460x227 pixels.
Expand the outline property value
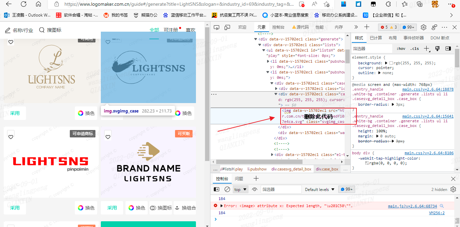379,72
